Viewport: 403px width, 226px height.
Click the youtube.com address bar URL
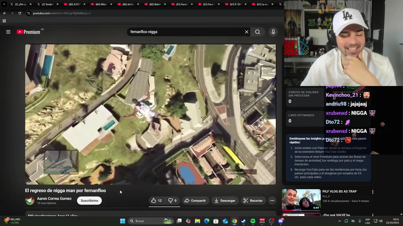click(x=62, y=13)
